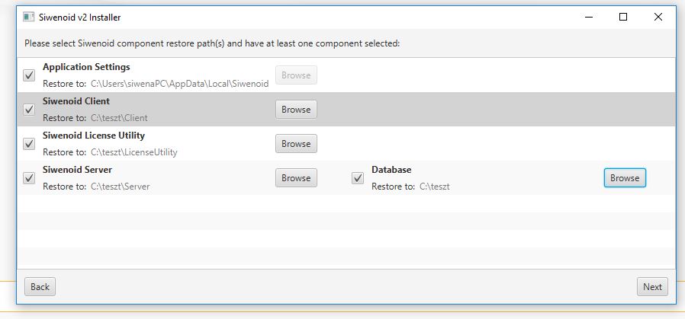This screenshot has height=319, width=685.
Task: Maximize the installer window
Action: coord(623,17)
